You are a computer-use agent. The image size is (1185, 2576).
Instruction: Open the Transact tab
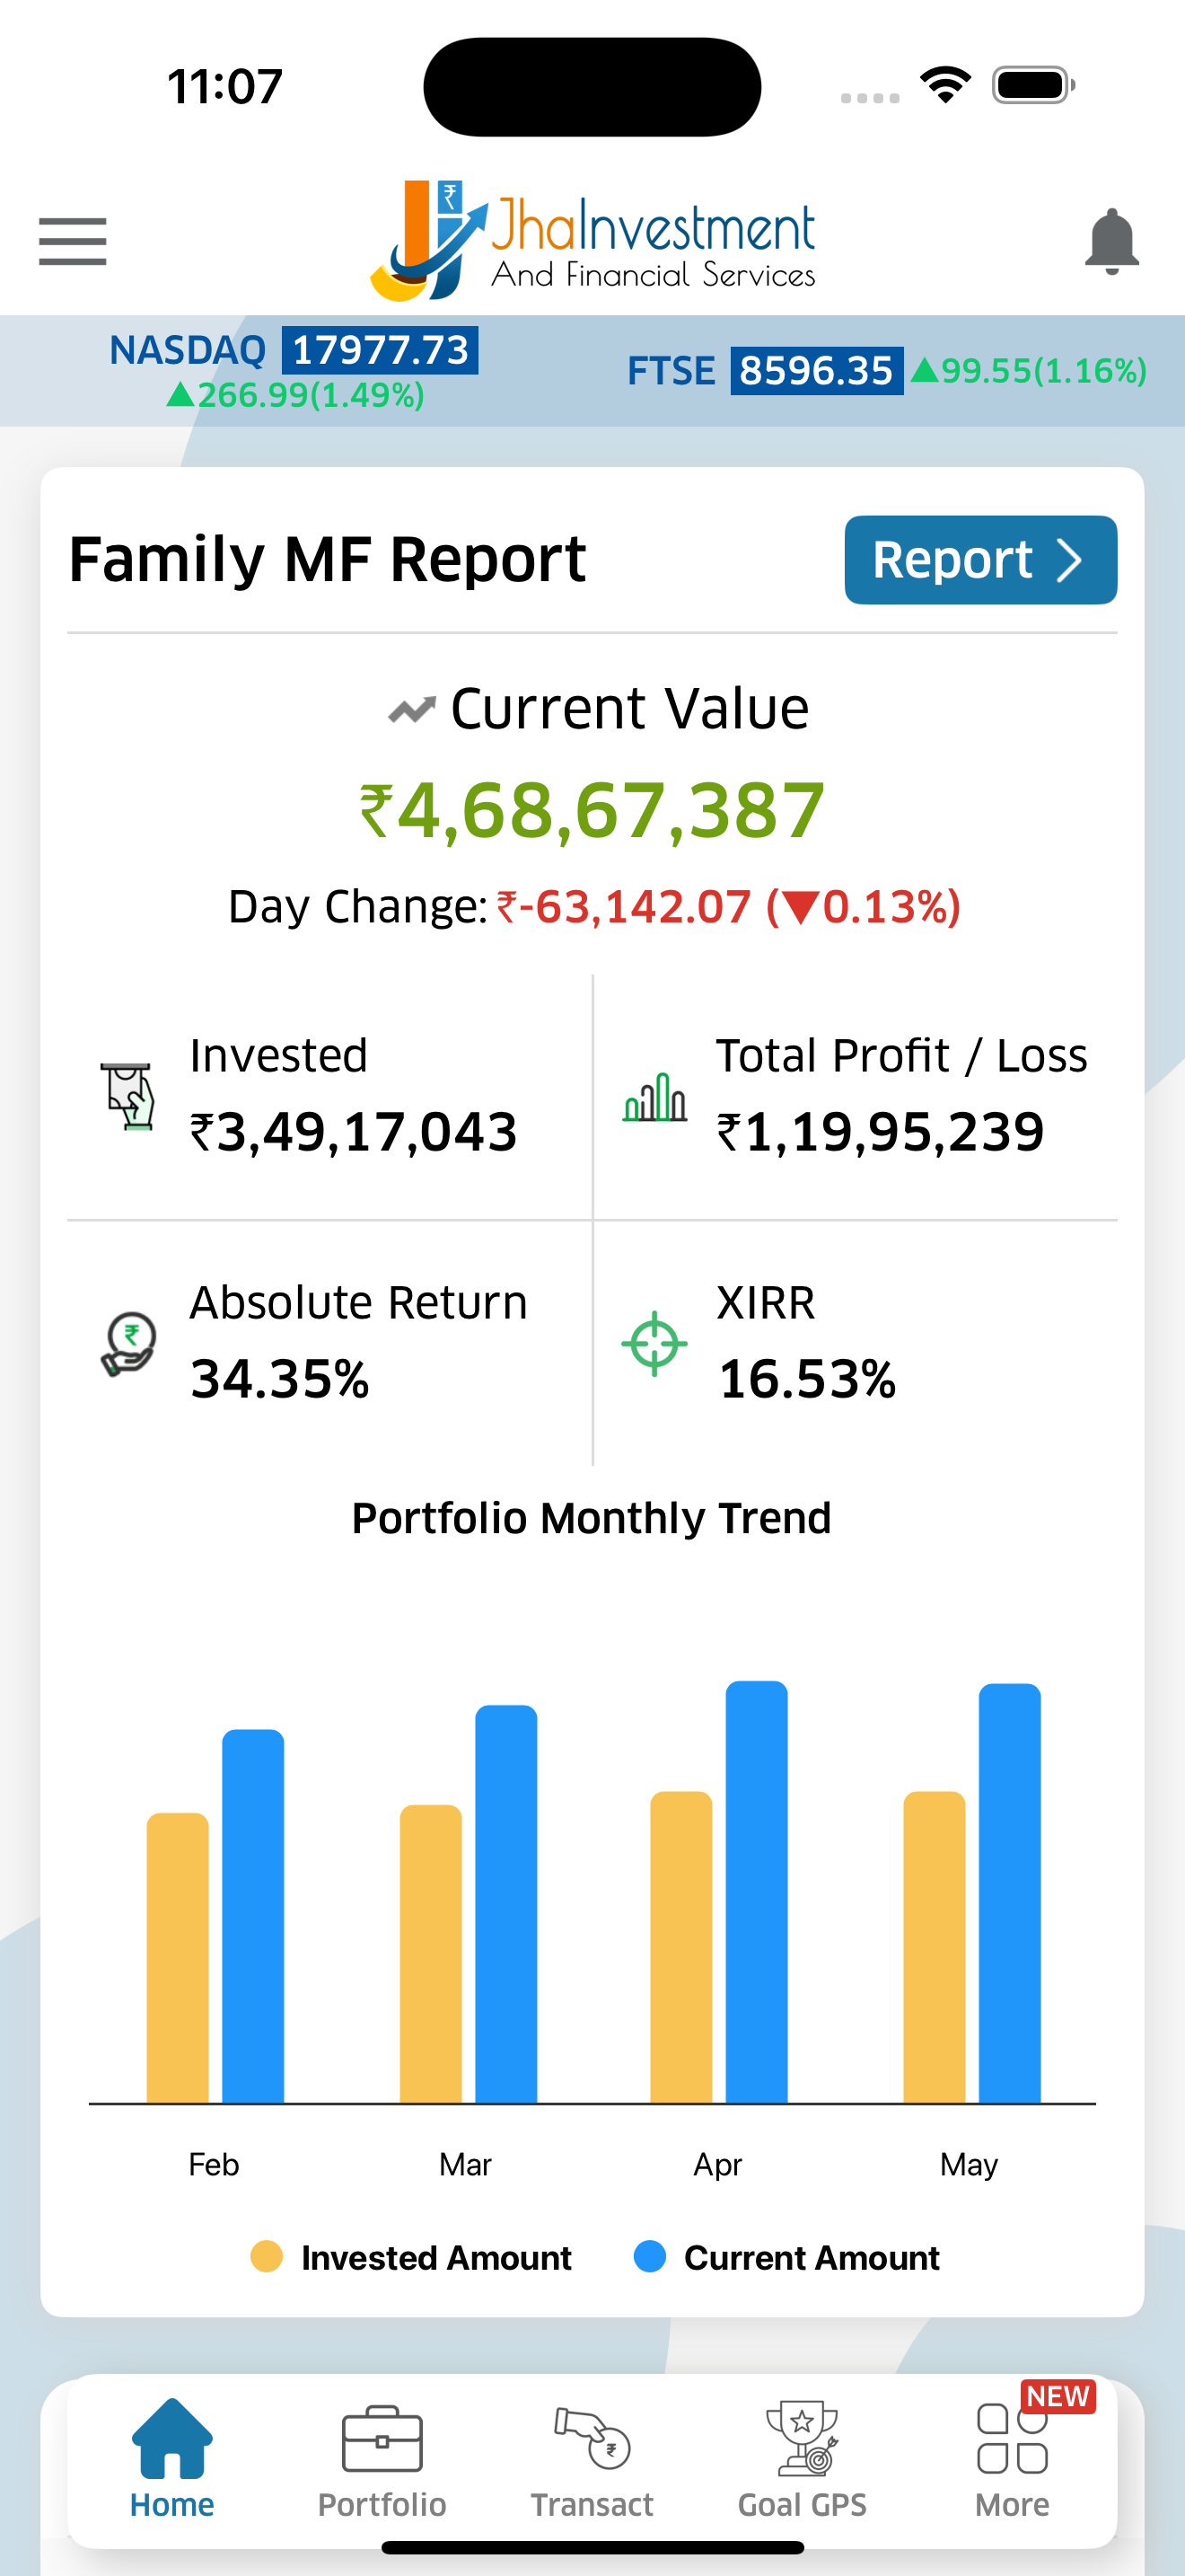point(592,2459)
